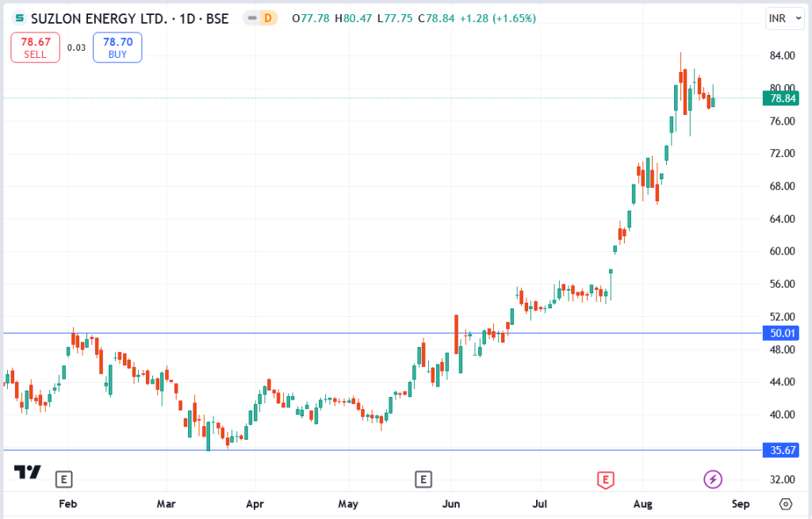Click the orange D data-status badge

pyautogui.click(x=268, y=18)
